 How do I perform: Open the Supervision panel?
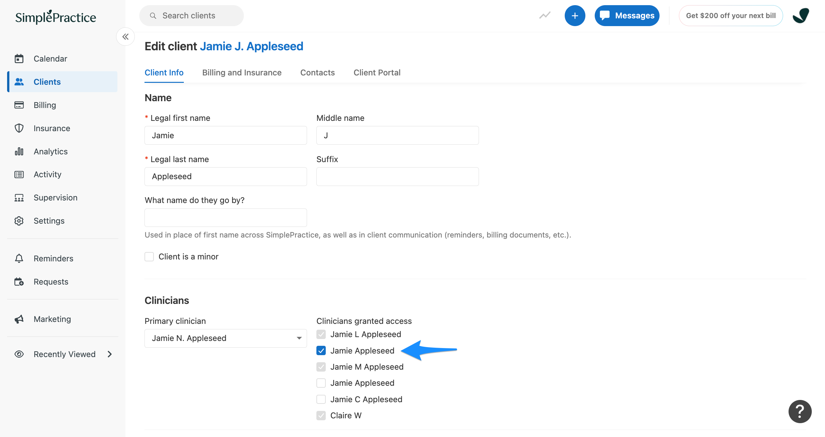[x=55, y=197]
